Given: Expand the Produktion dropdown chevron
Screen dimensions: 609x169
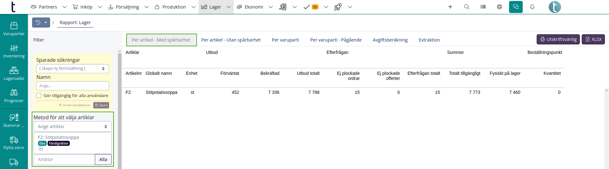Looking at the screenshot, I should pyautogui.click(x=193, y=7).
